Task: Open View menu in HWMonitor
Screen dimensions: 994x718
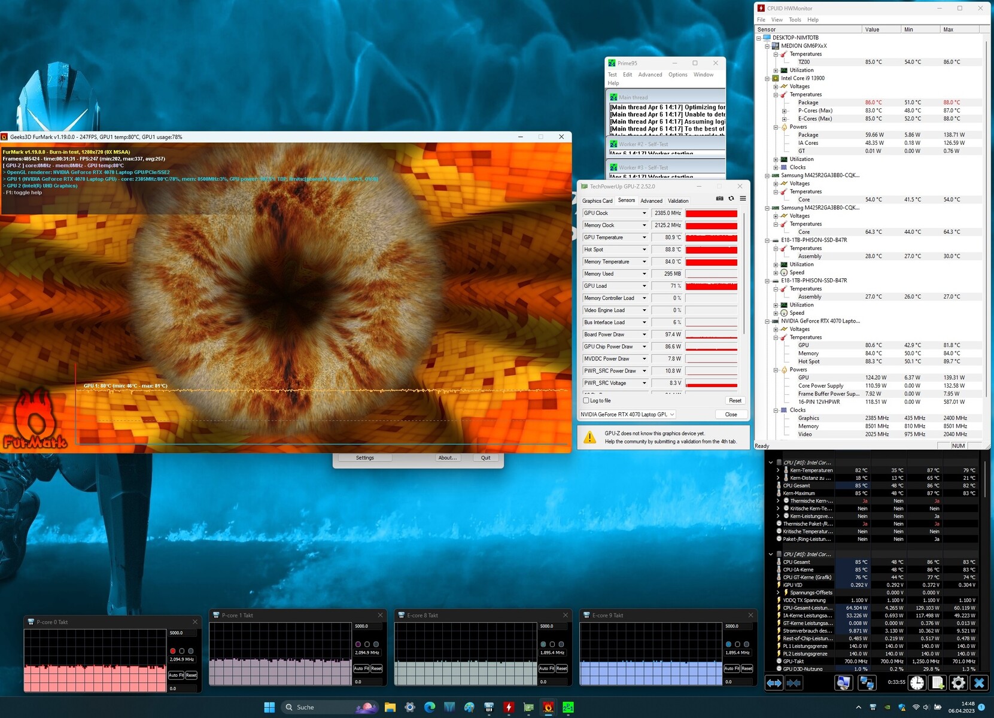Action: (777, 20)
